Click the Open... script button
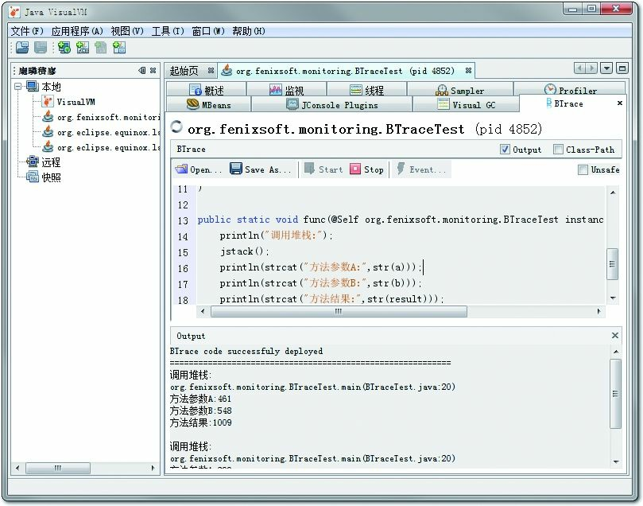The height and width of the screenshot is (506, 643). (x=199, y=169)
